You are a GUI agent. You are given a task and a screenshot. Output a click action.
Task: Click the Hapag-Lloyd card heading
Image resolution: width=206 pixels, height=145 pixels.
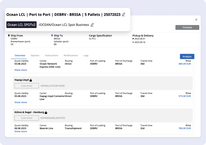22,80
